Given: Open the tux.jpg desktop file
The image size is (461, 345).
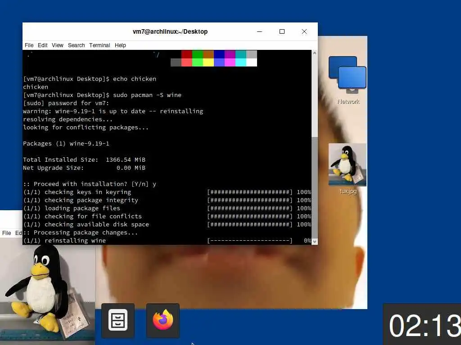Looking at the screenshot, I should 348,169.
